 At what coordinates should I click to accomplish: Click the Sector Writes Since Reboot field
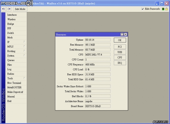pyautogui.click(x=98, y=86)
